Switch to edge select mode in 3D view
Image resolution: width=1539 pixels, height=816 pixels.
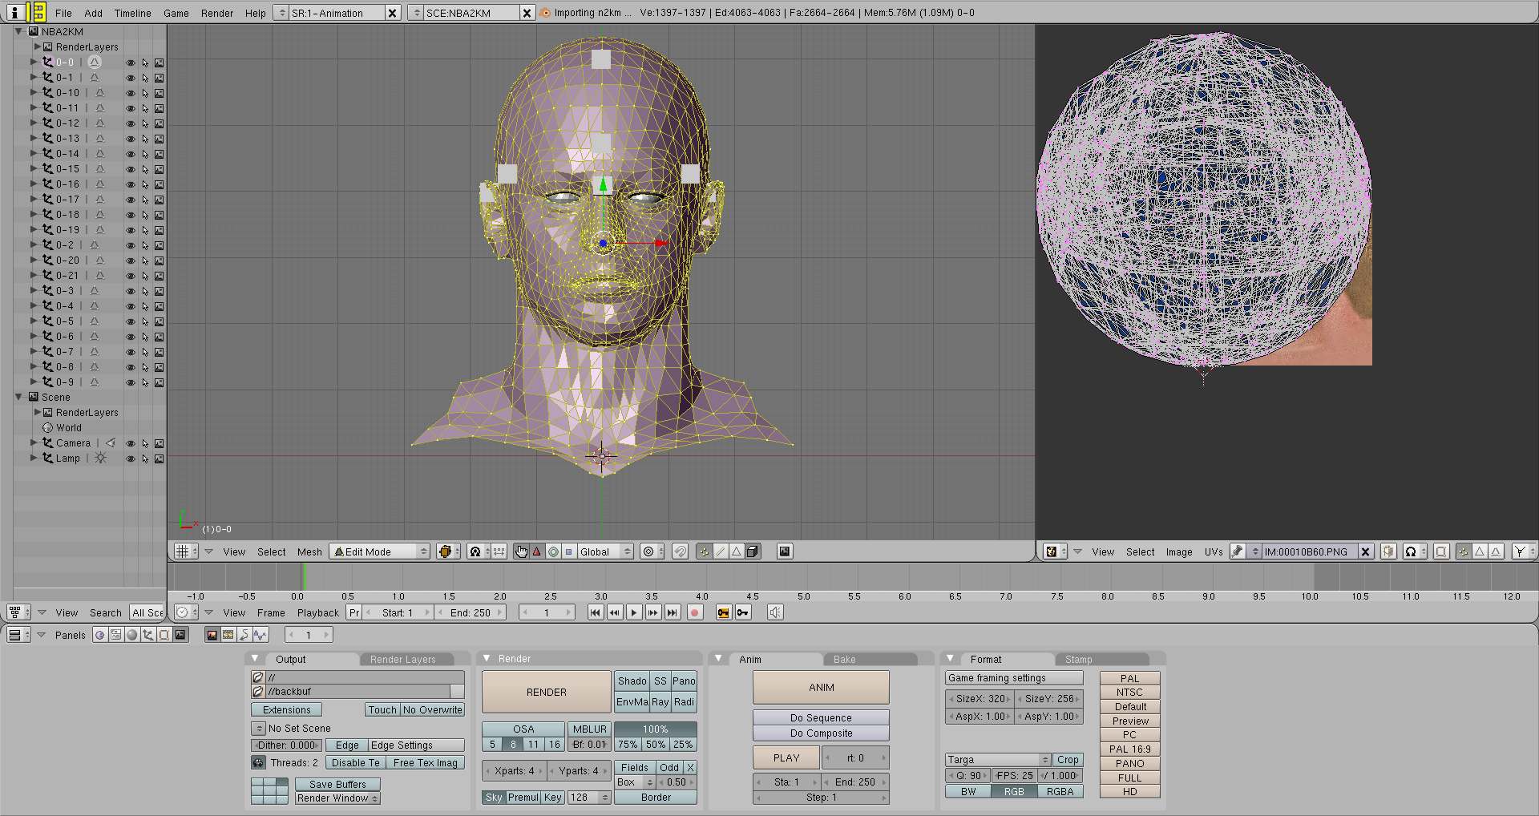coord(720,551)
